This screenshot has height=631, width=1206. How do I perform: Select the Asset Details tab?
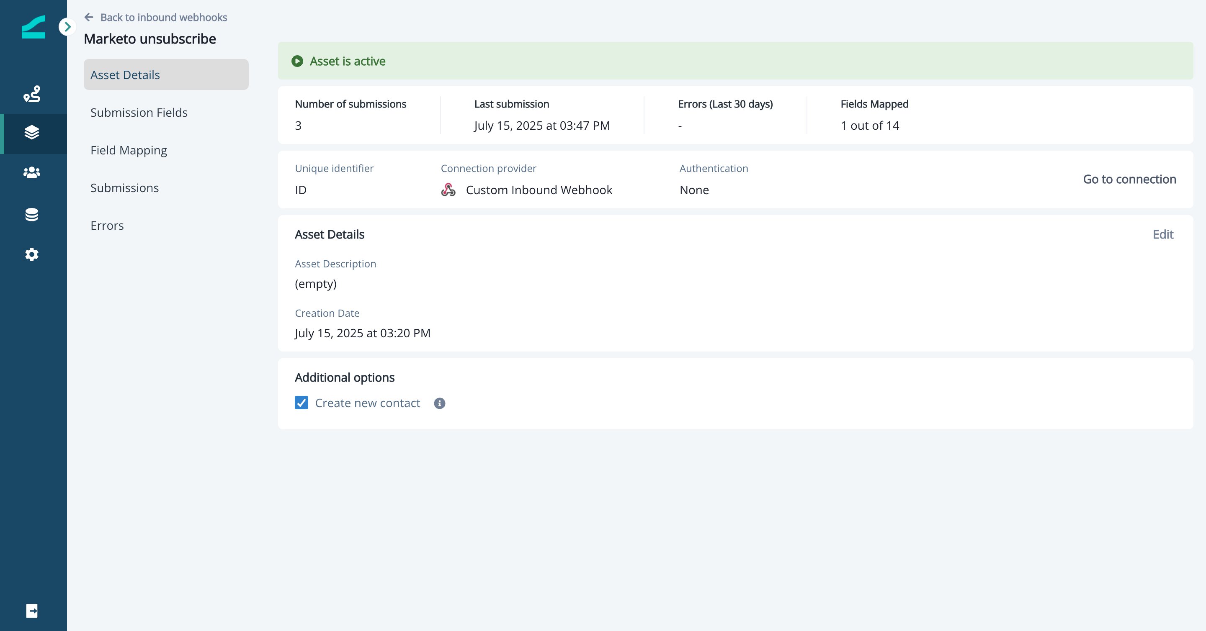[x=166, y=74]
